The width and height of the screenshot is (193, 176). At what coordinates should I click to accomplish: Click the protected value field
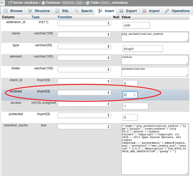(130, 117)
